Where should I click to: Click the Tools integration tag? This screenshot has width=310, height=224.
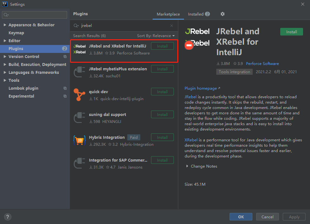(x=234, y=72)
